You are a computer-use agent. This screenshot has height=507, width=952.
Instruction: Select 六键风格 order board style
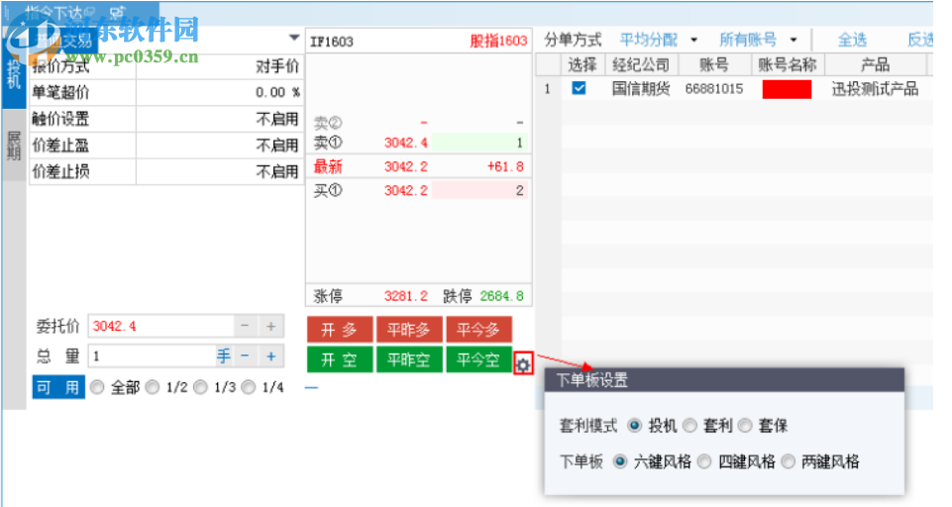[x=620, y=461]
